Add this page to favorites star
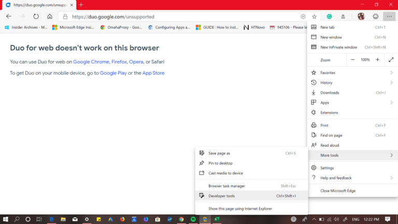 point(314,17)
